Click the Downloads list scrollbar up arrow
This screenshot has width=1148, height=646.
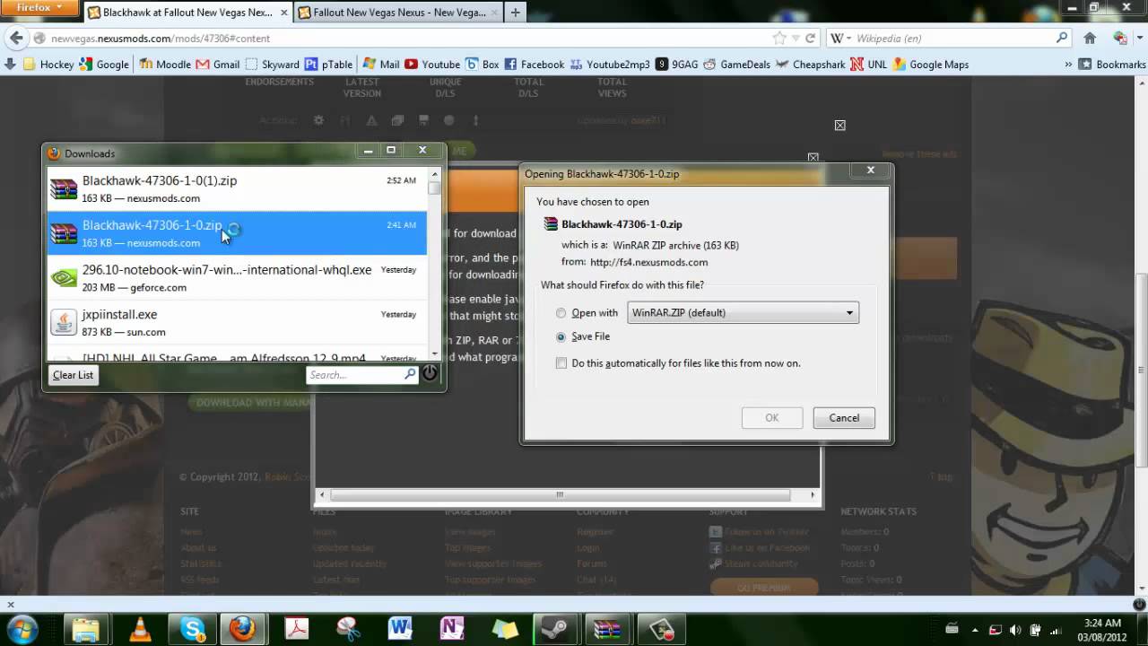click(x=435, y=174)
